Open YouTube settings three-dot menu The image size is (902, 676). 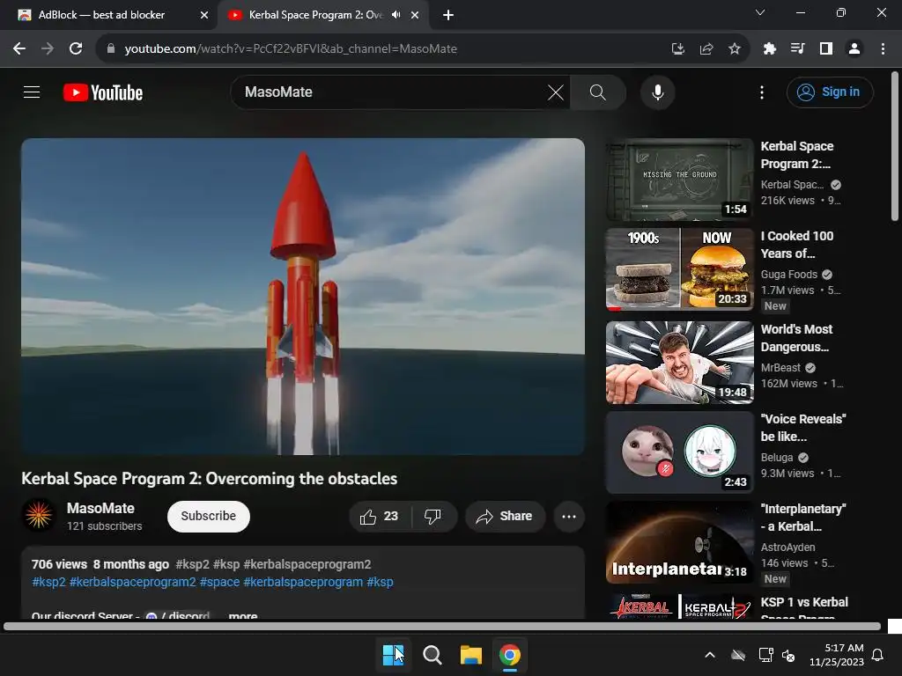pos(762,92)
